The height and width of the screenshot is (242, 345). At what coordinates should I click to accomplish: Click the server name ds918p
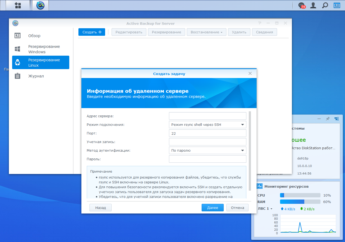coord(303,158)
